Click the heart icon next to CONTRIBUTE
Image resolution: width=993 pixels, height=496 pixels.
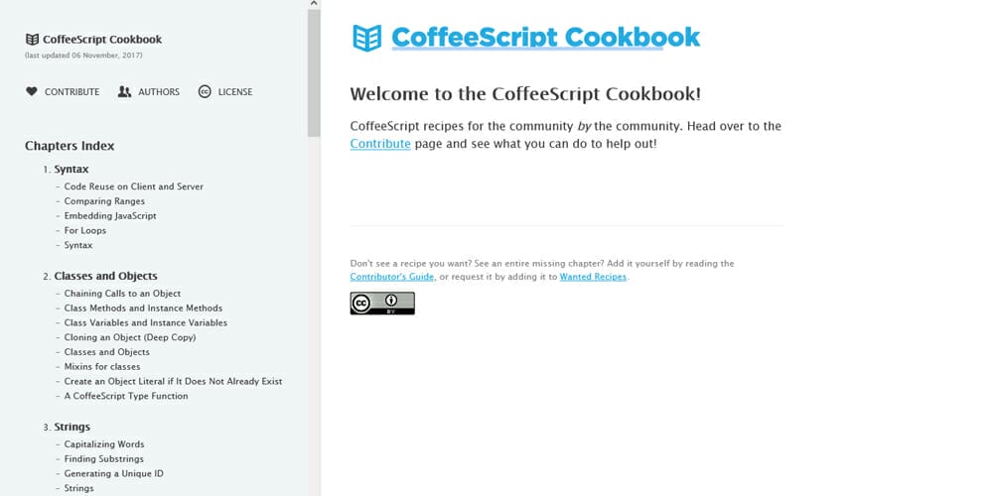[32, 91]
